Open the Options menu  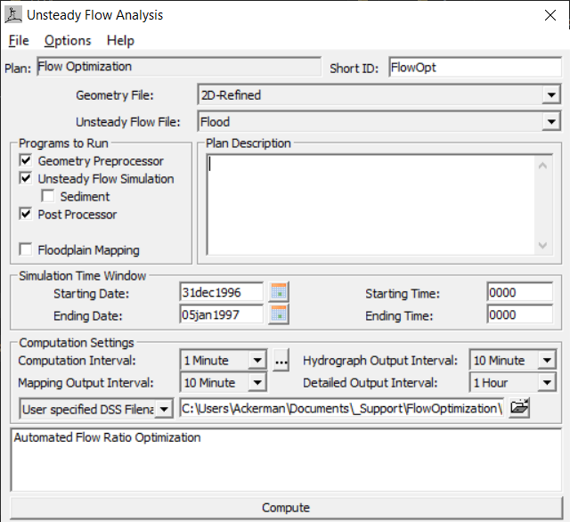point(68,40)
